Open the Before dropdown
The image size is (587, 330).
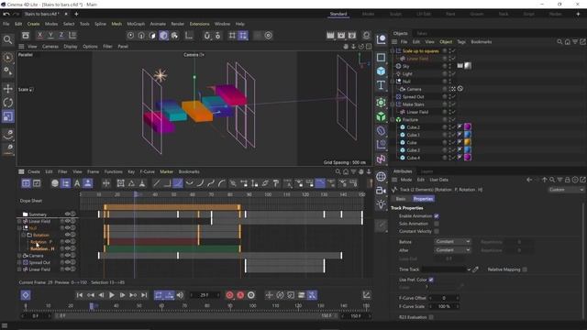452,242
